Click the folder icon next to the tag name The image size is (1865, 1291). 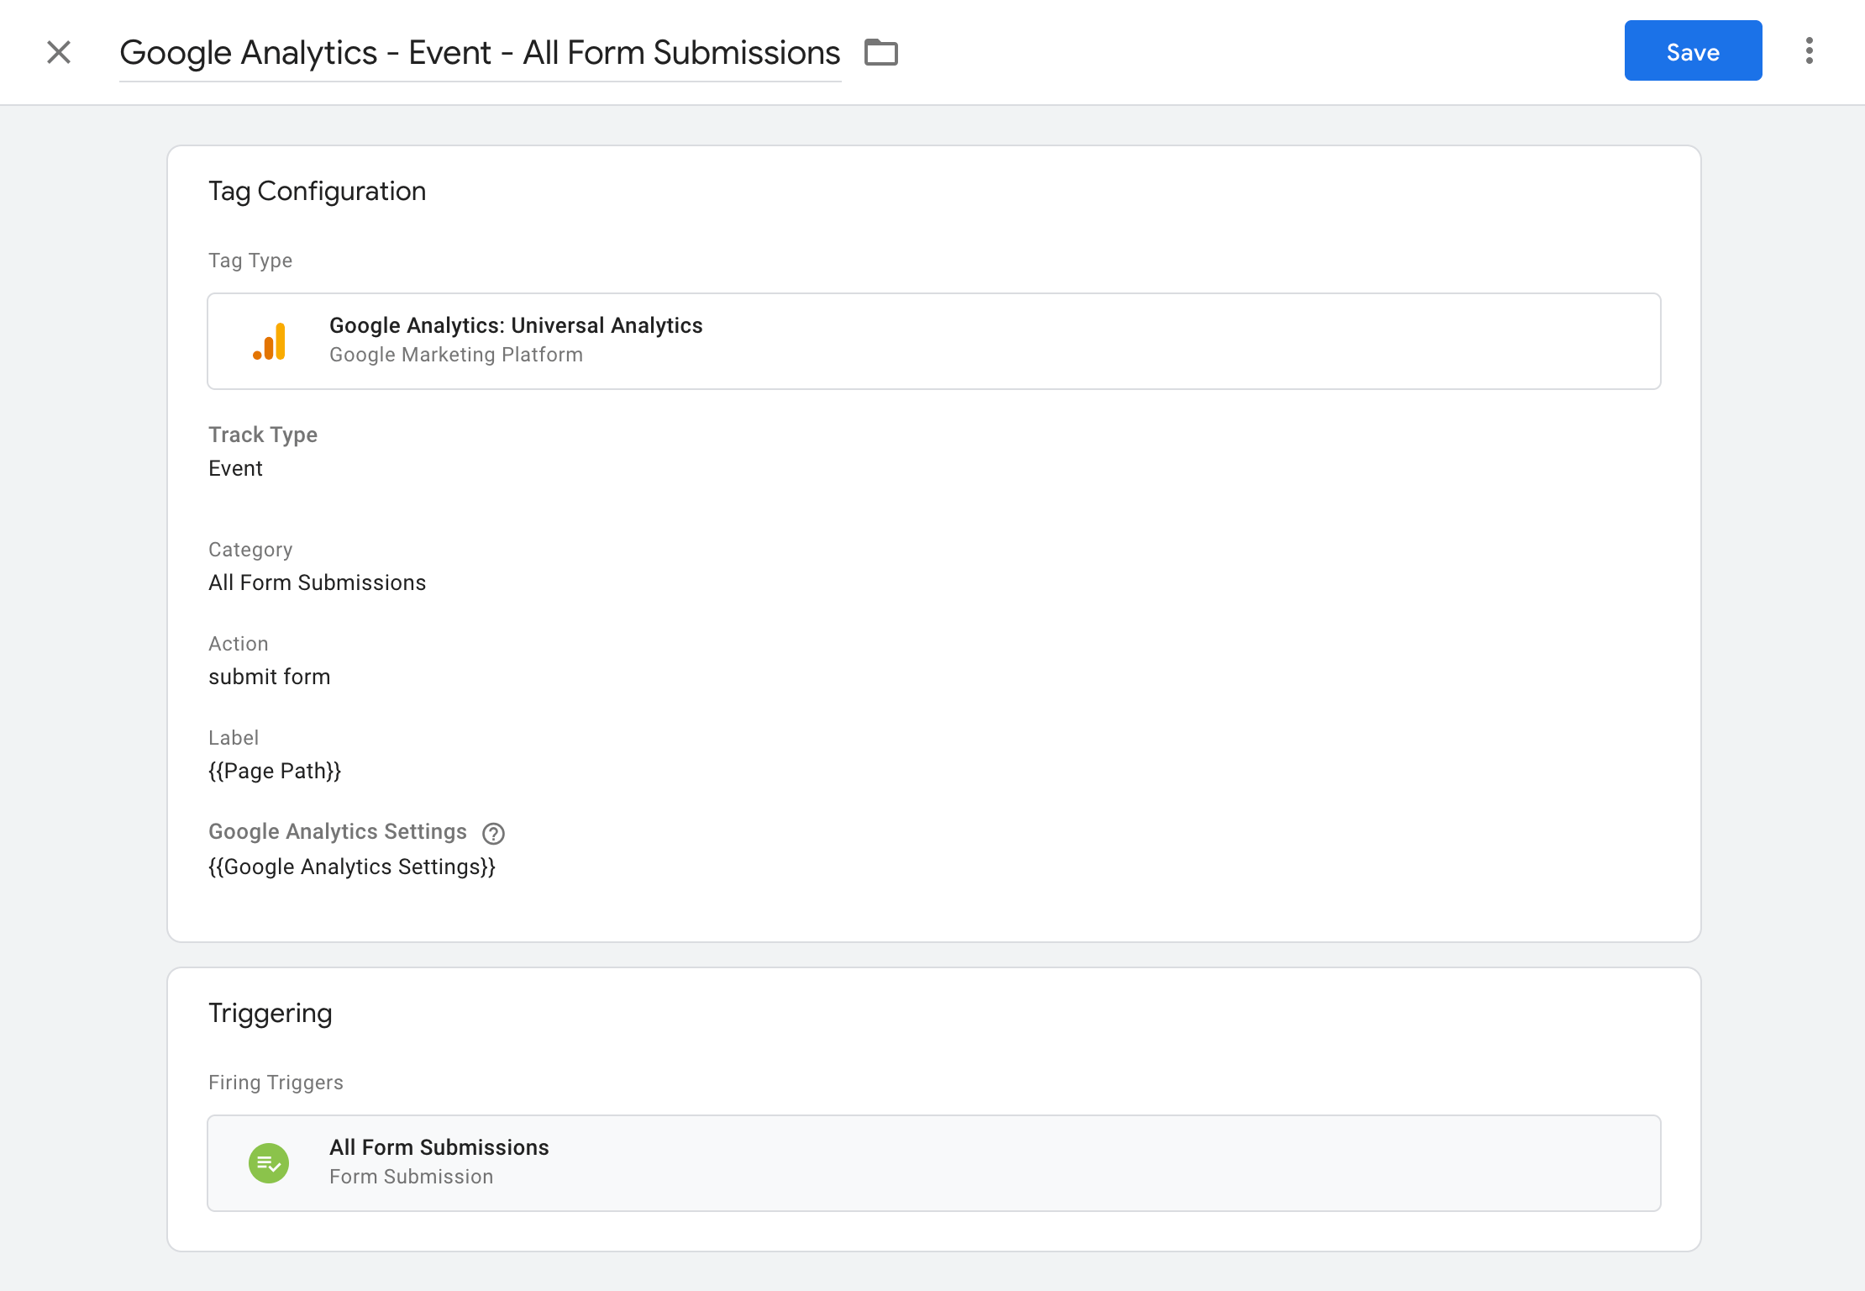(881, 52)
